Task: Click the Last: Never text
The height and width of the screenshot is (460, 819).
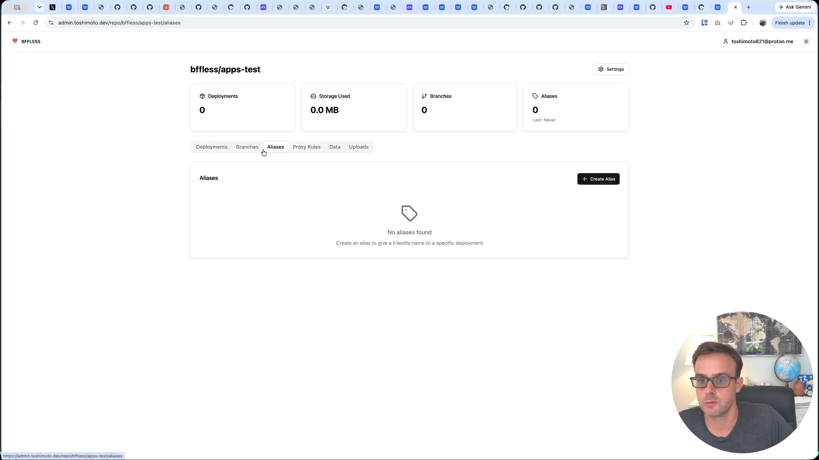Action: point(544,120)
